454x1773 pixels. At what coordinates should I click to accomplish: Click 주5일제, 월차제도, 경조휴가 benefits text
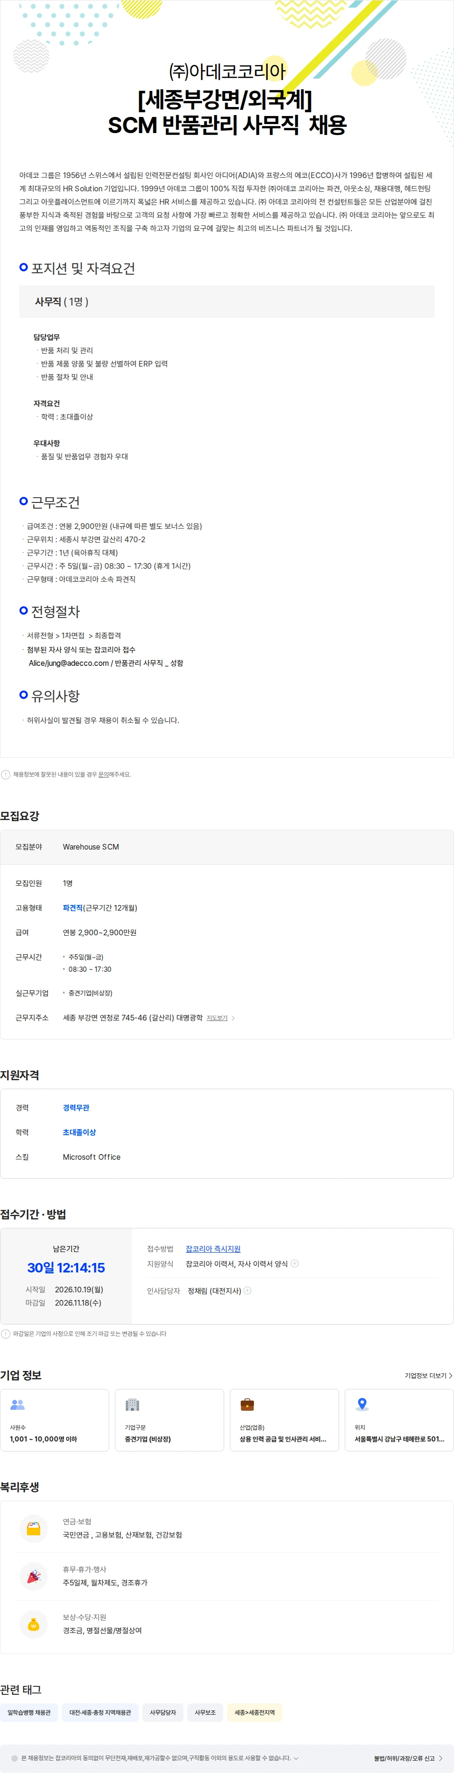(105, 1582)
